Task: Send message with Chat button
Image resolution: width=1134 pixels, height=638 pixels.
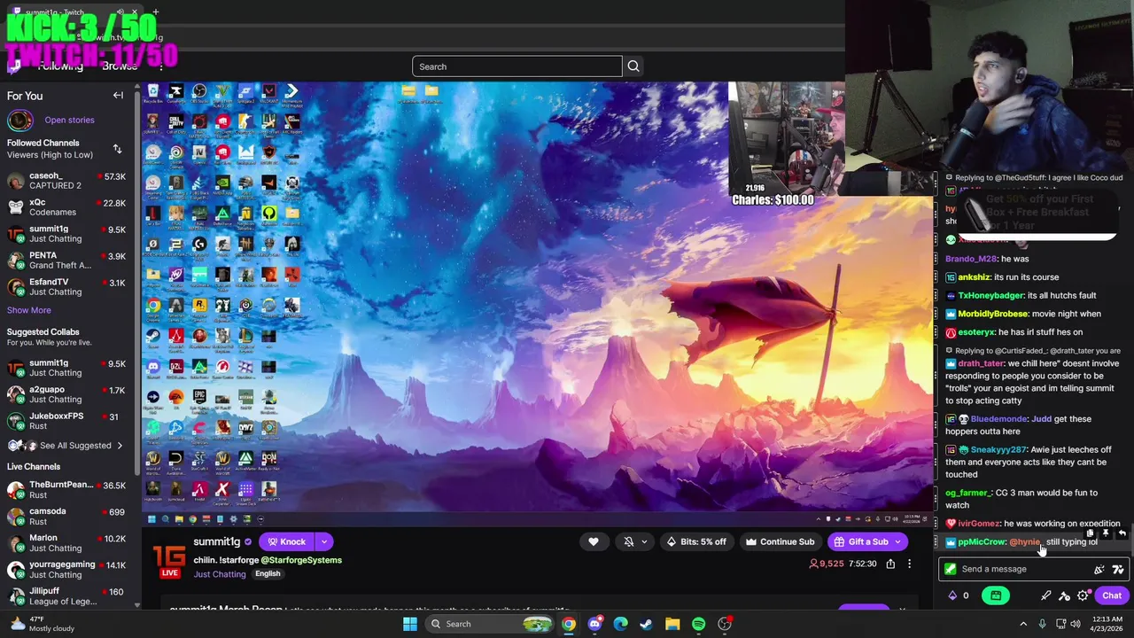Action: [1112, 595]
